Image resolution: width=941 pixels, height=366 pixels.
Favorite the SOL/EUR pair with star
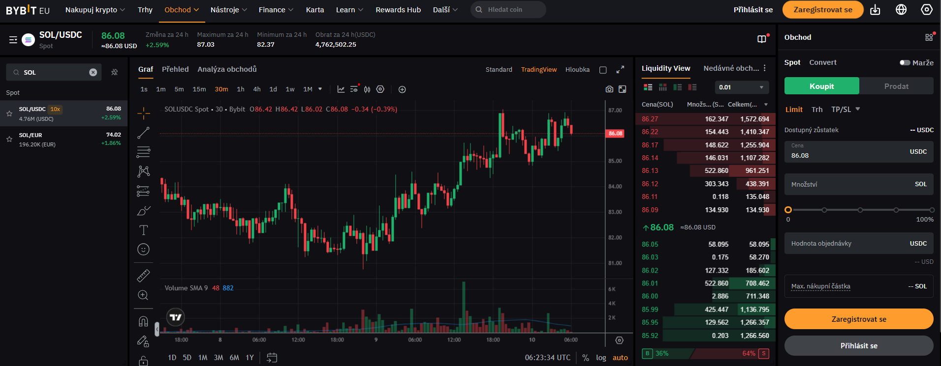click(x=9, y=140)
